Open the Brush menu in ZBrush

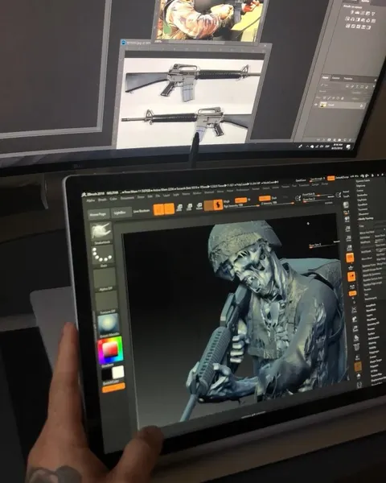pos(102,200)
